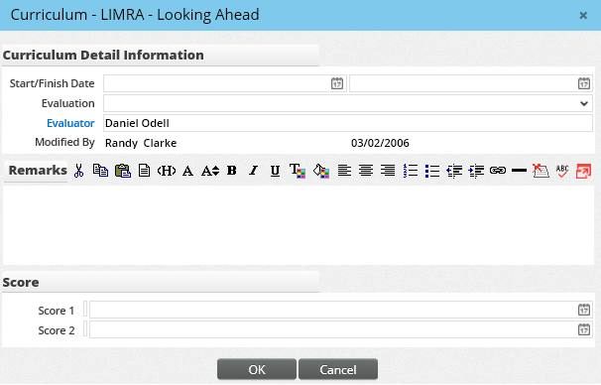Toggle underline formatting in Remarks
601x385 pixels.
pos(275,171)
